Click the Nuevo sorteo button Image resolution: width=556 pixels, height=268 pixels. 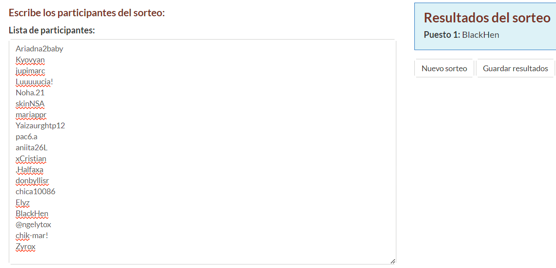[444, 69]
